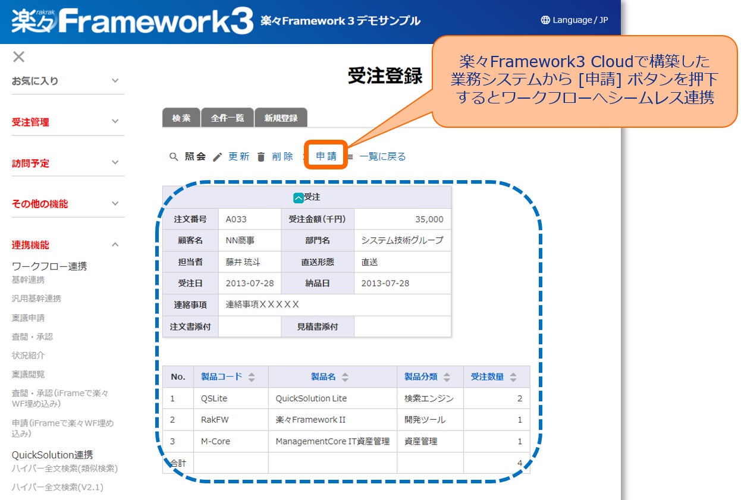The height and width of the screenshot is (500, 741).
Task: Click the 一覧に戻る list icon
Action: tap(350, 157)
